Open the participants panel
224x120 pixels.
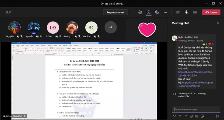click(140, 12)
